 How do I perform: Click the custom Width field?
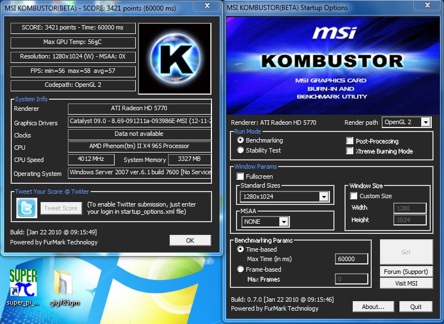(x=410, y=208)
